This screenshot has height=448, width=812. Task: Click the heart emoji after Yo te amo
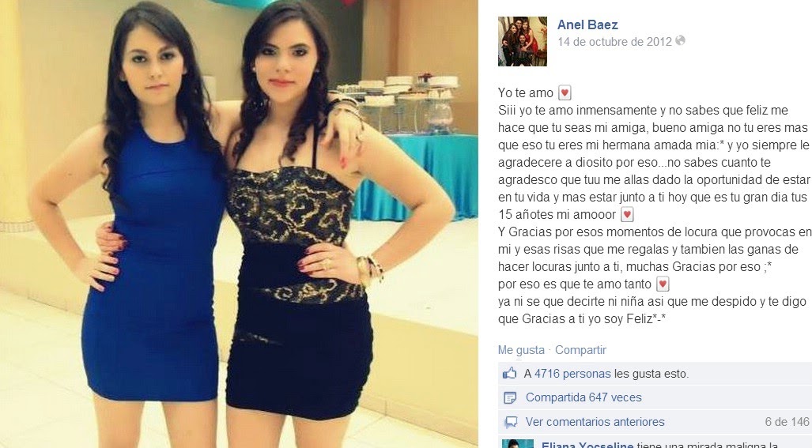click(565, 93)
